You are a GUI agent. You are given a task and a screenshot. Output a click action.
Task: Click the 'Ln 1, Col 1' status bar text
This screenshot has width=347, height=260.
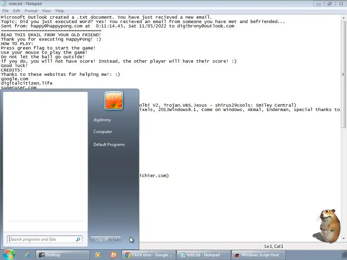tap(274, 246)
